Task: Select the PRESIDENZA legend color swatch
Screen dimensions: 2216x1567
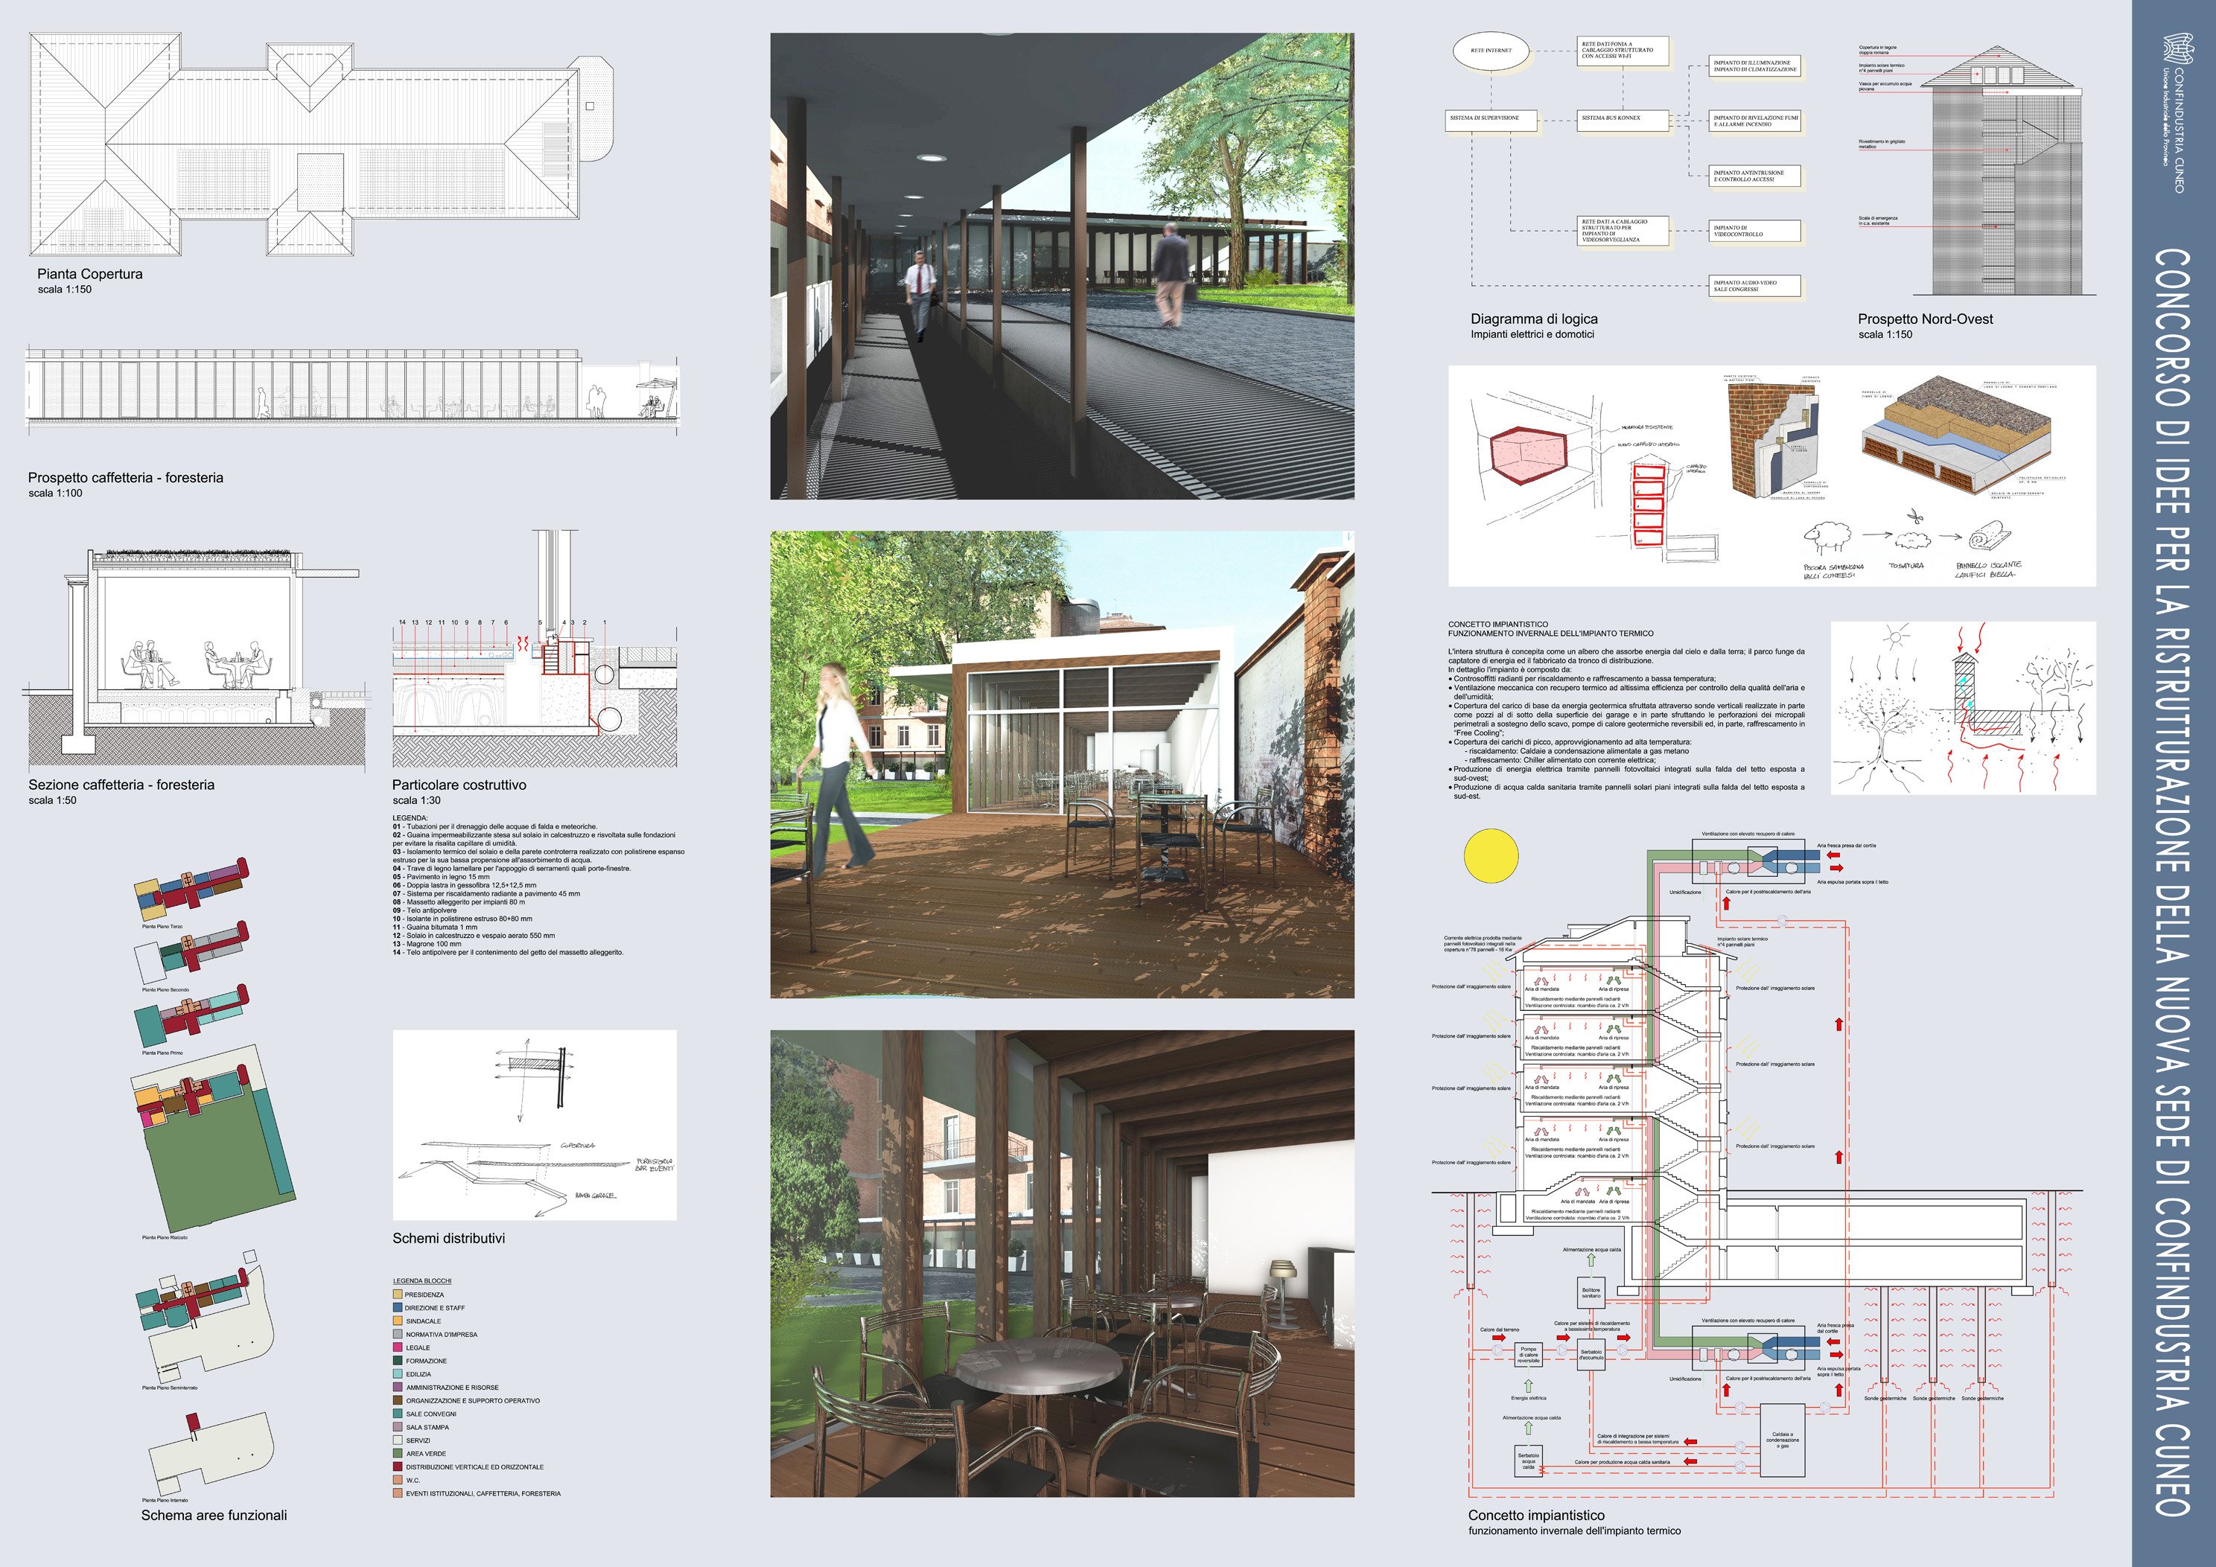Action: [398, 1294]
